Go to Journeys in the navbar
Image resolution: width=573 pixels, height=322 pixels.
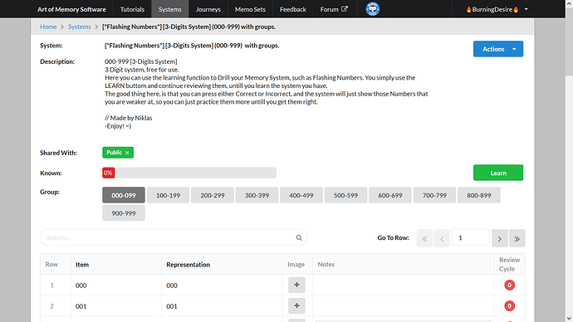[208, 9]
